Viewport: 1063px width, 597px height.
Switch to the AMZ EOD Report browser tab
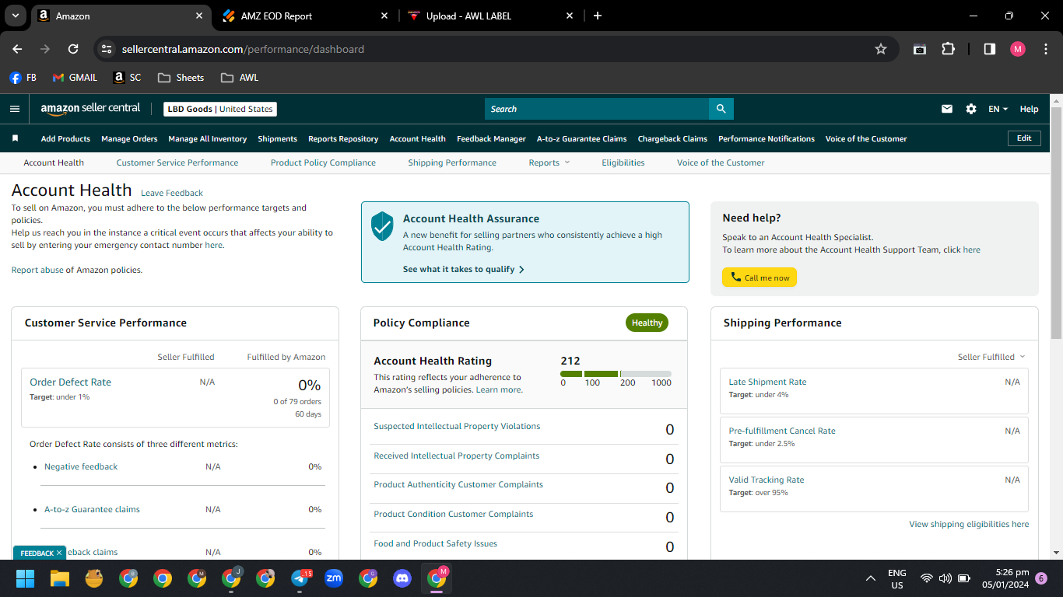[305, 16]
